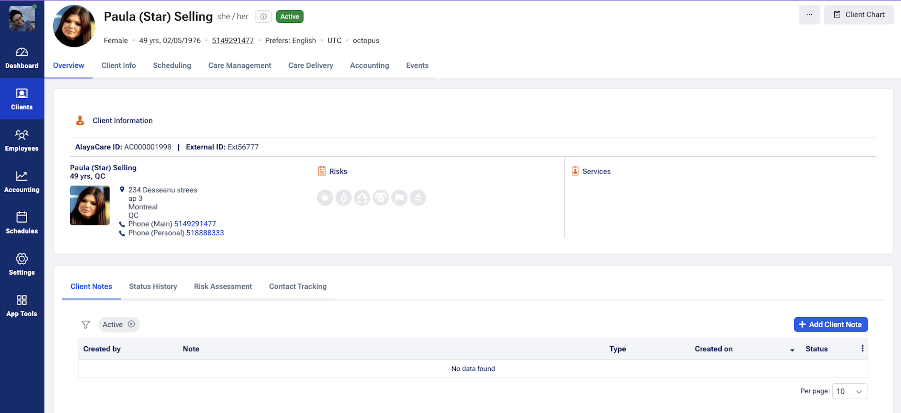This screenshot has height=413, width=901.
Task: Click Phone (Personal) number 518888333 link
Action: coord(205,233)
